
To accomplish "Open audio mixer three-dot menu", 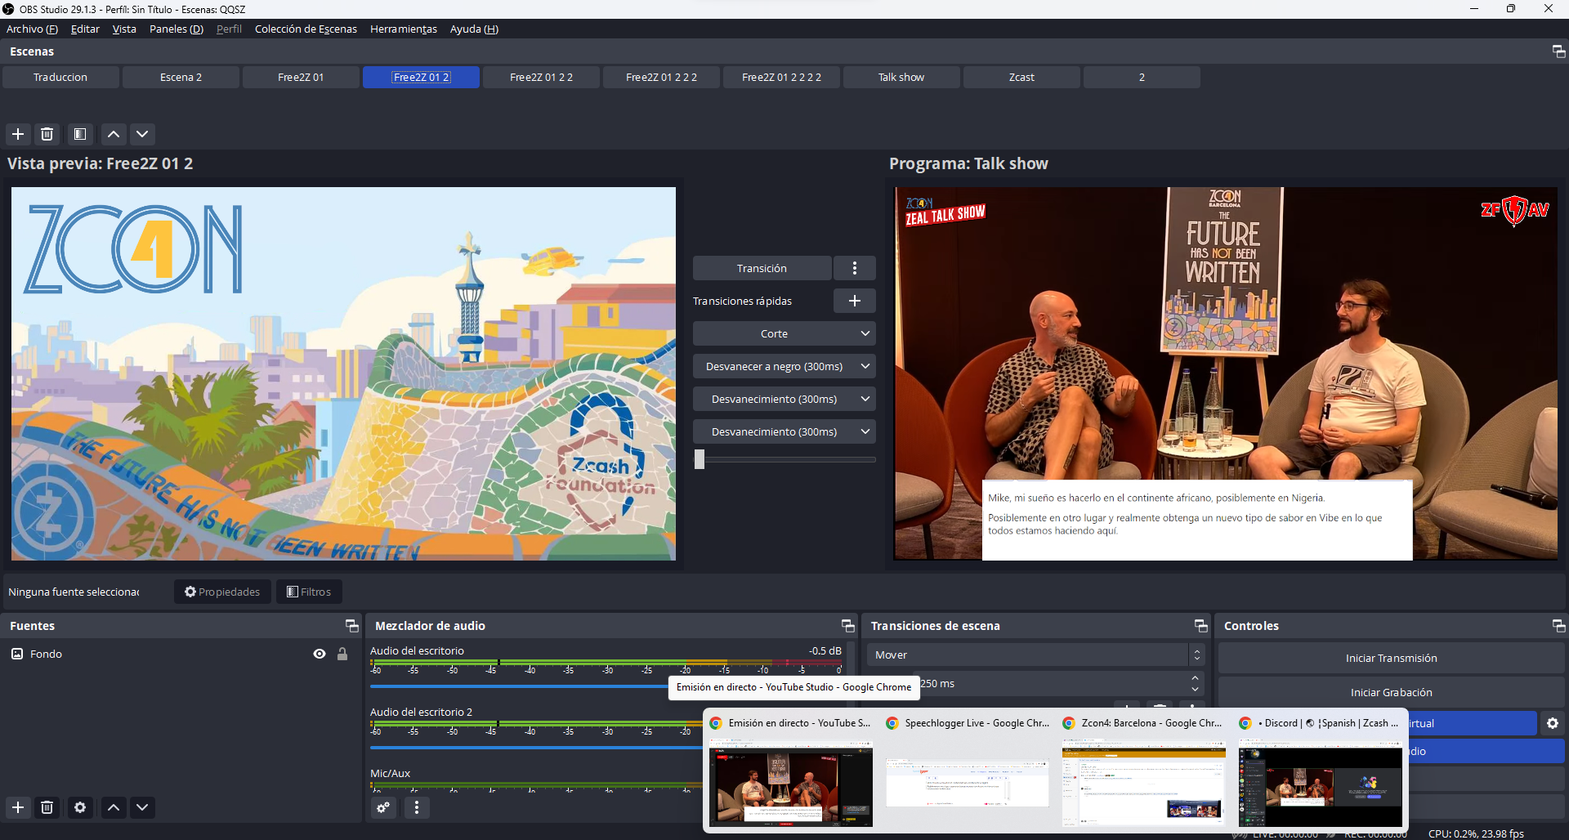I will [x=417, y=807].
